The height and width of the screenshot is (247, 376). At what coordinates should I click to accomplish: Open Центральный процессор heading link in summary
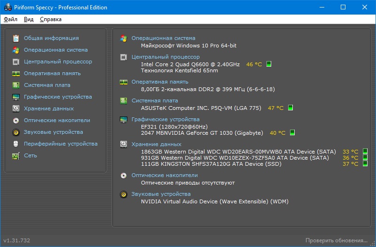pyautogui.click(x=165, y=57)
